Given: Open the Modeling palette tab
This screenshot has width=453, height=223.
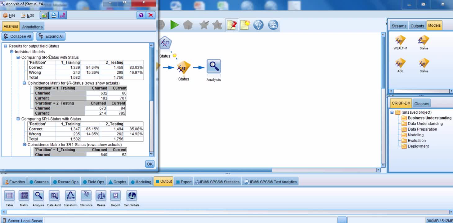Looking at the screenshot, I should click(141, 182).
